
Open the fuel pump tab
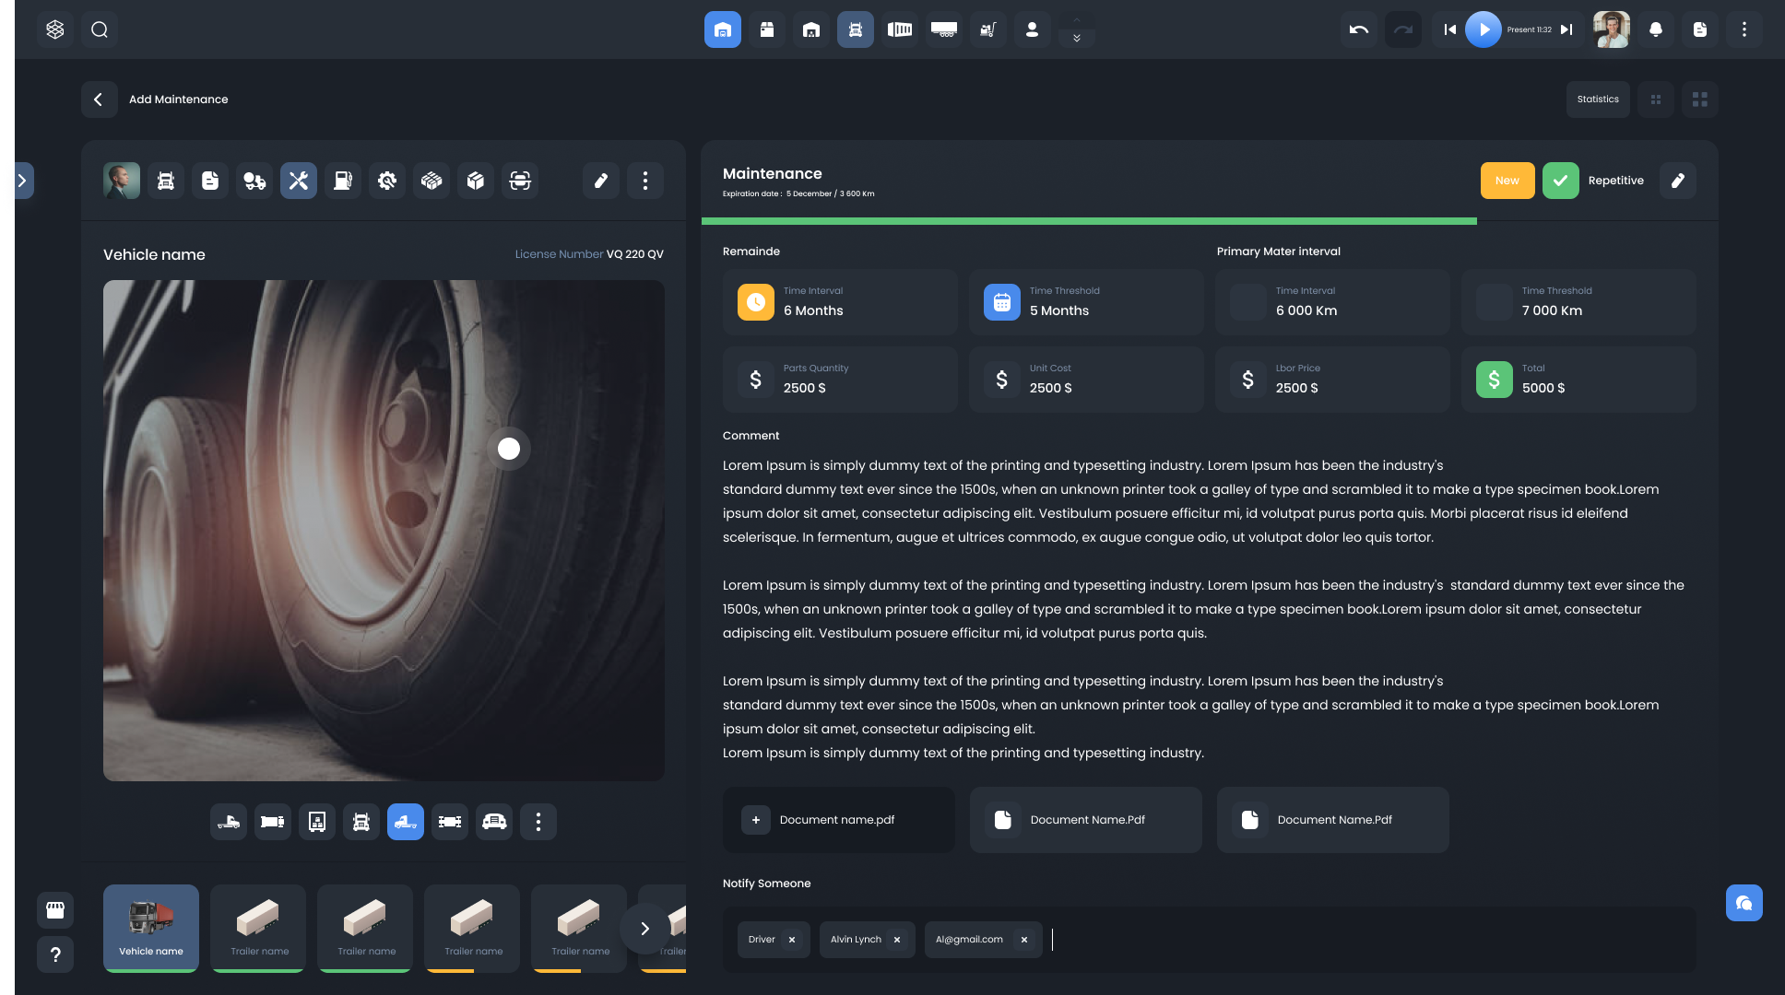(x=343, y=181)
